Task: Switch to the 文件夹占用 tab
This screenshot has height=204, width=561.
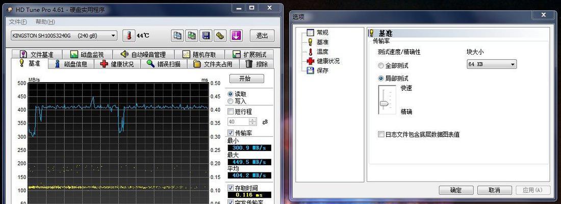Action: point(213,64)
